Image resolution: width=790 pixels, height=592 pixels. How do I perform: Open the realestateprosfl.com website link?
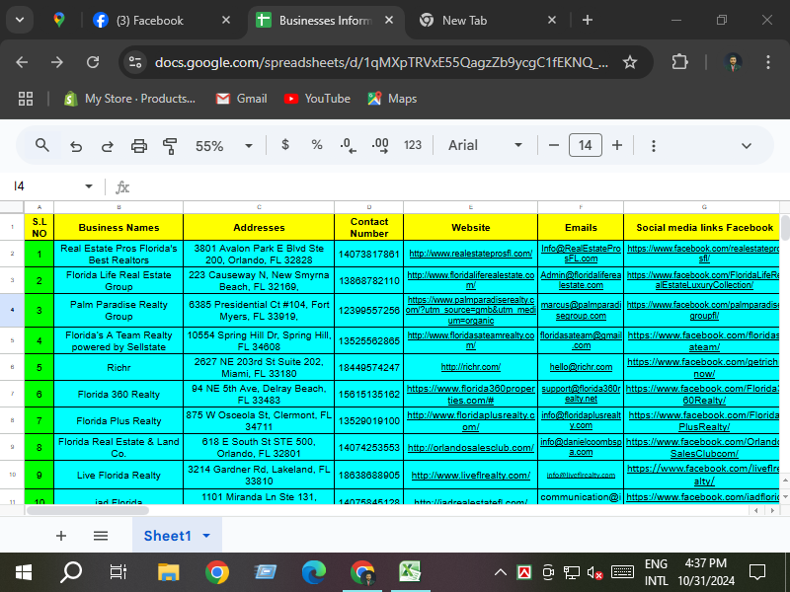point(470,255)
